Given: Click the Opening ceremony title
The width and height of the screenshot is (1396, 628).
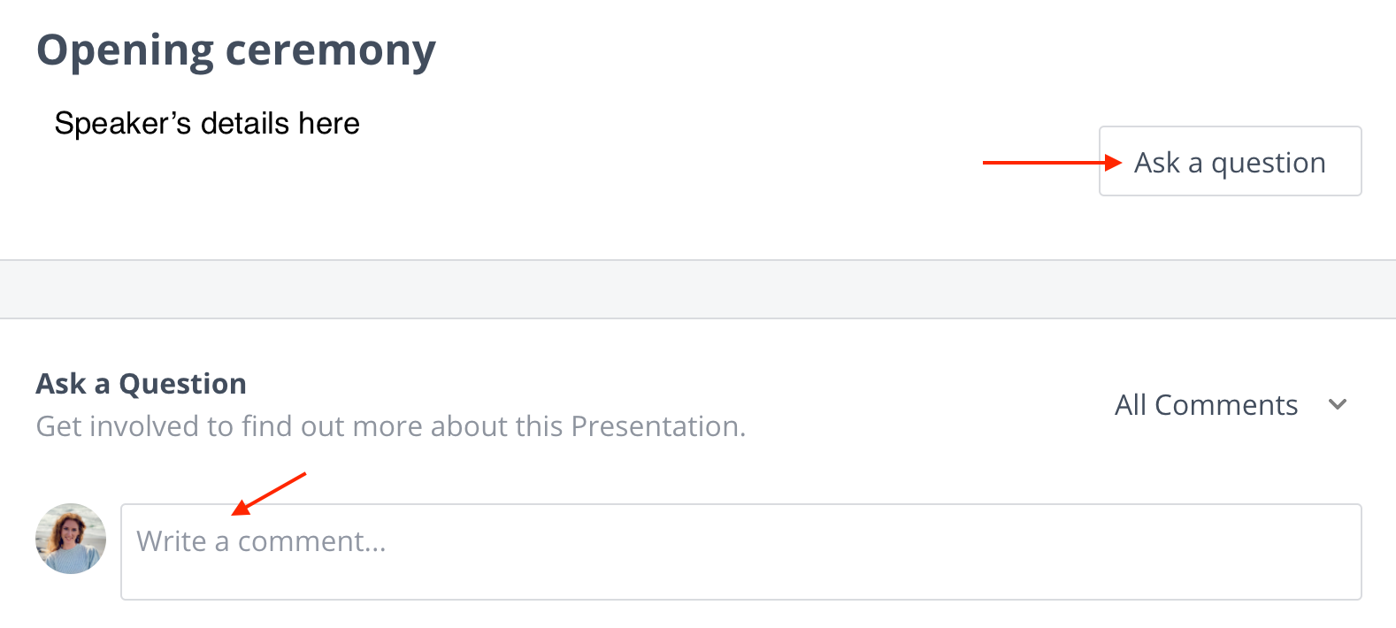Looking at the screenshot, I should tap(236, 50).
